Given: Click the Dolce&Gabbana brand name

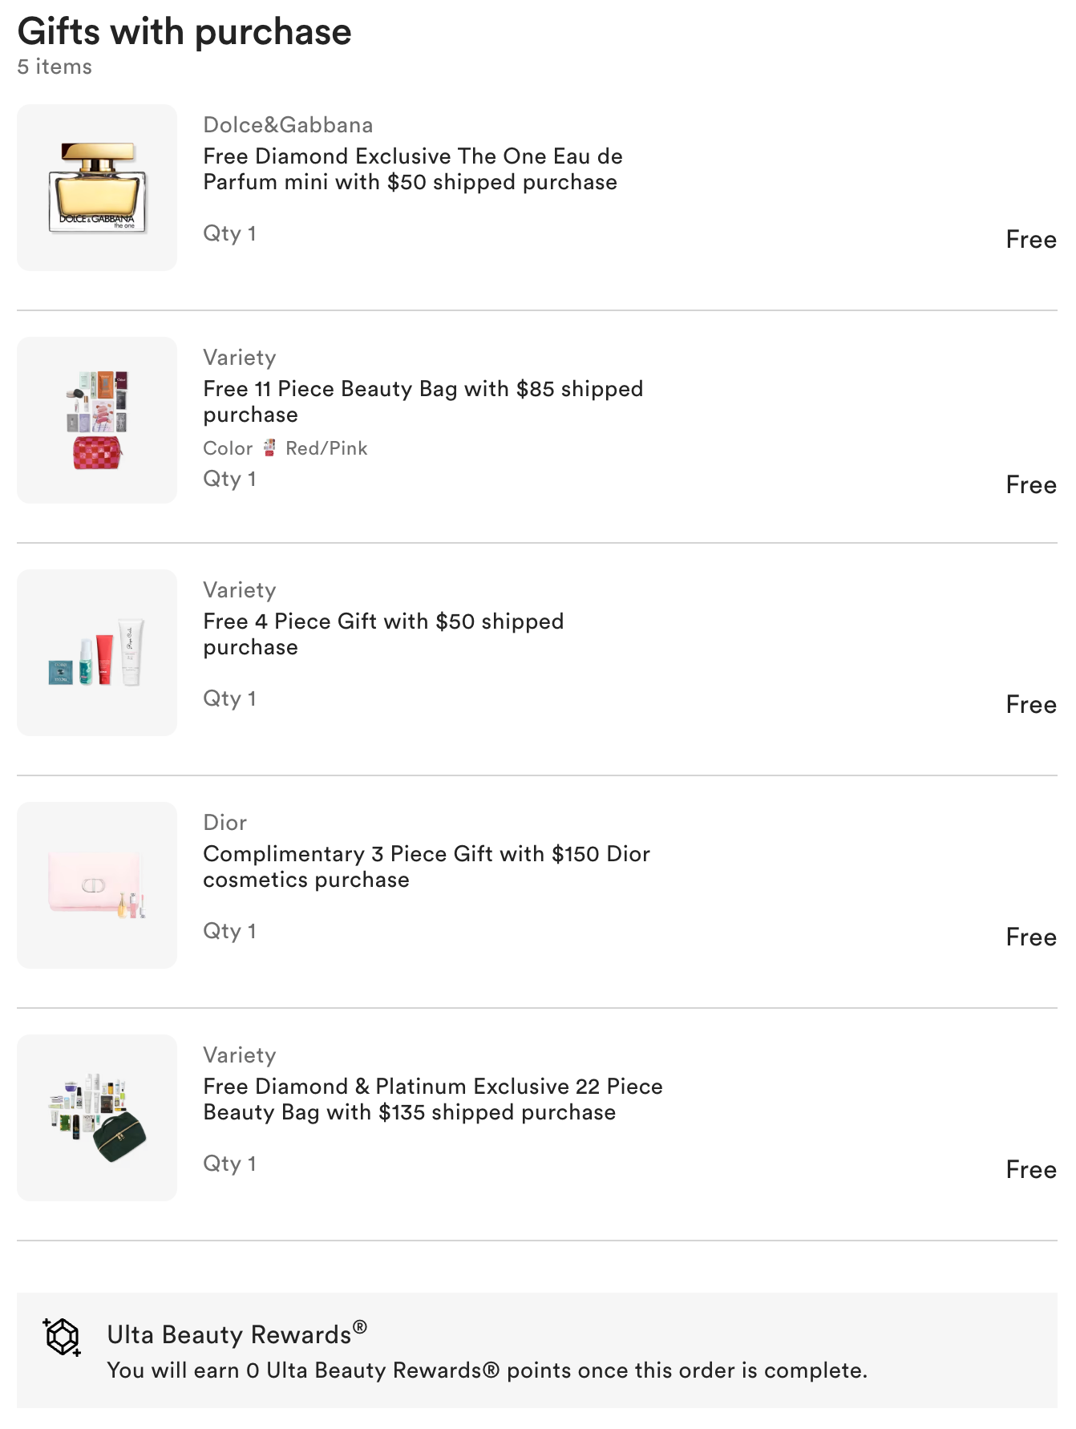Looking at the screenshot, I should 288,125.
